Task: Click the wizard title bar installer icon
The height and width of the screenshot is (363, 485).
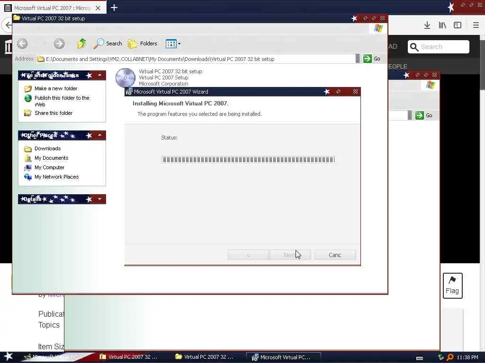Action: (129, 92)
